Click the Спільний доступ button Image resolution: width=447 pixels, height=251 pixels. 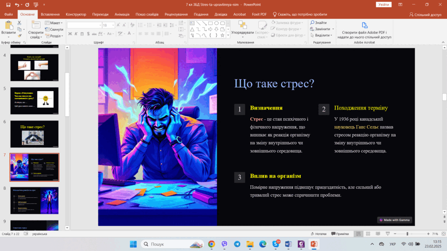point(425,14)
